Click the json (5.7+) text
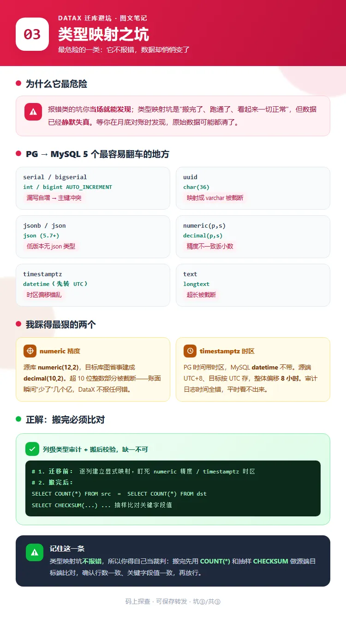The width and height of the screenshot is (346, 618). tap(42, 236)
